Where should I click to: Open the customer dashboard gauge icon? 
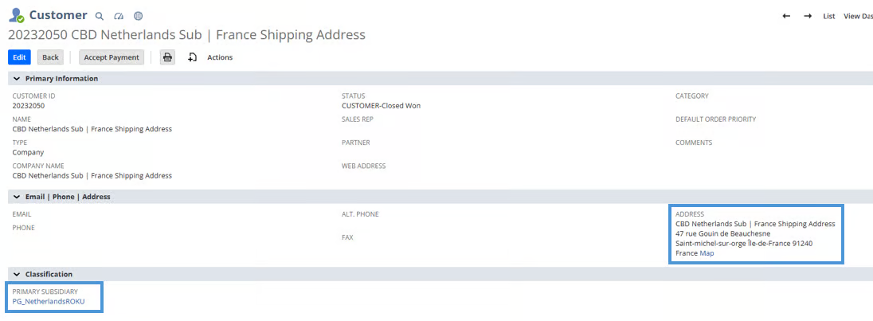pos(119,16)
